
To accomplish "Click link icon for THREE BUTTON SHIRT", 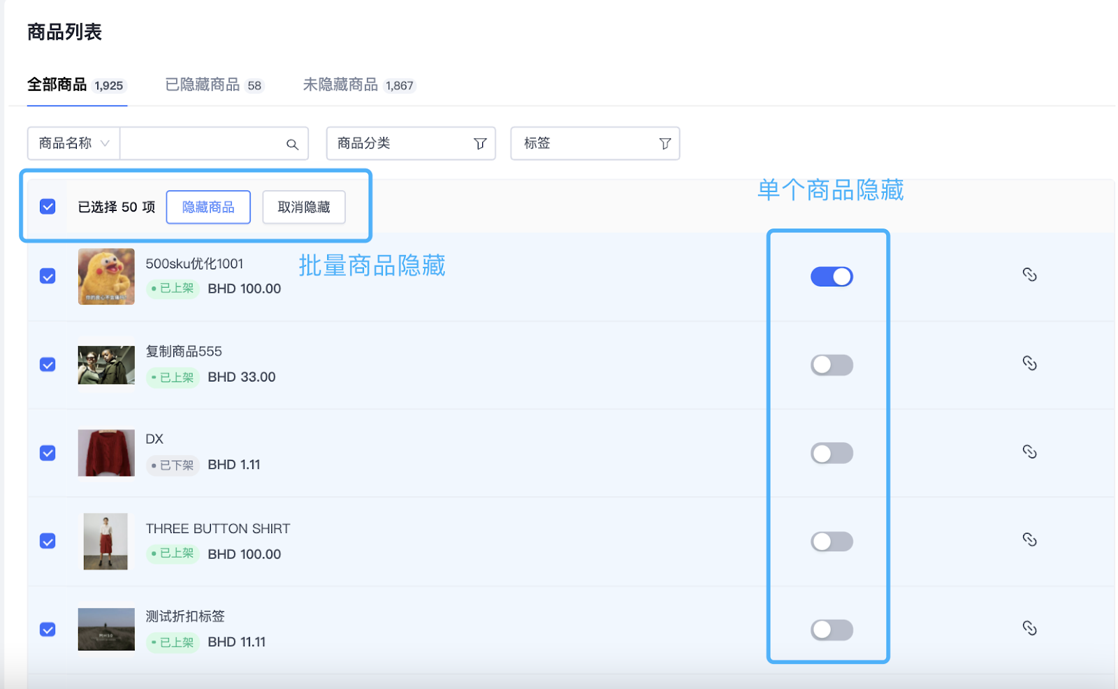I will [x=1029, y=539].
